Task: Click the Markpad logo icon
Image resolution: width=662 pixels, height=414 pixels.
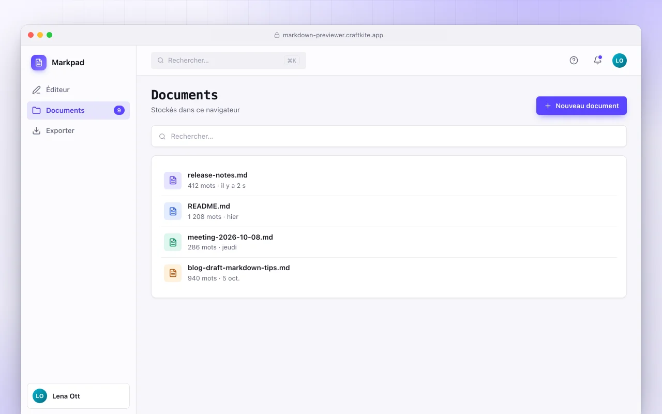Action: coord(39,63)
